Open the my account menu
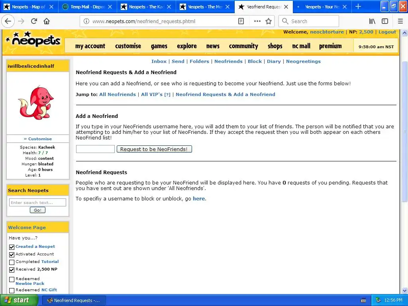This screenshot has height=306, width=408. click(90, 46)
